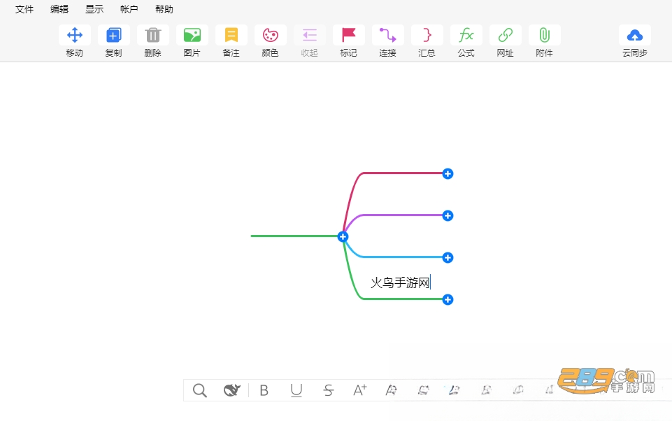The width and height of the screenshot is (672, 421).
Task: Click the central node plus button
Action: 343,236
